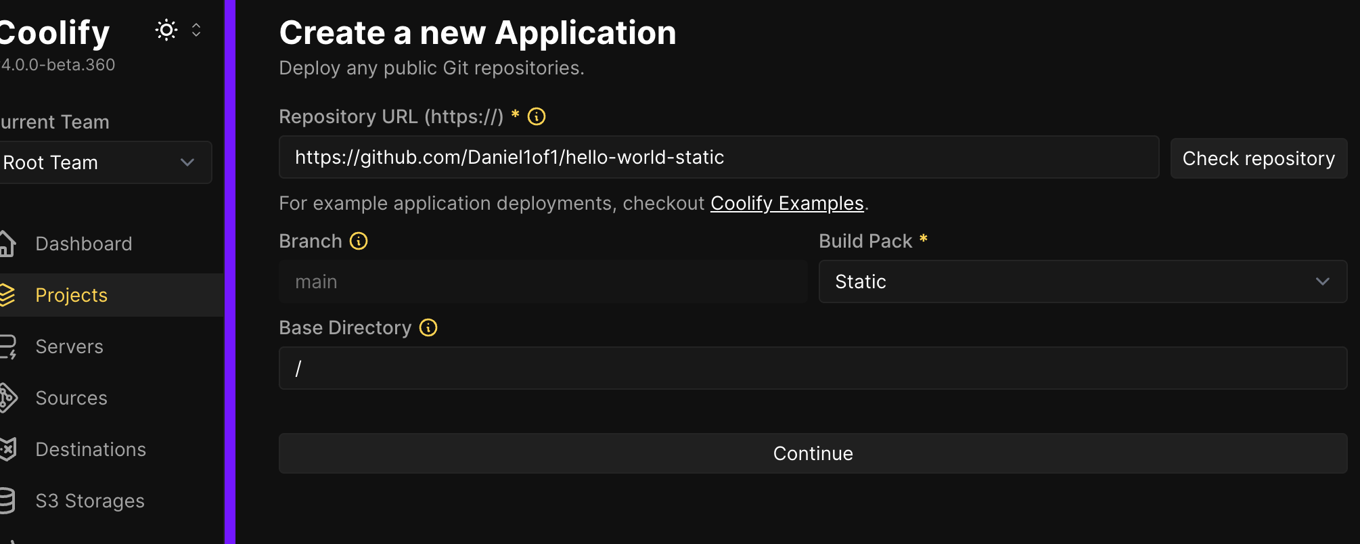Click the Branch field showing main
This screenshot has height=544, width=1360.
(543, 281)
